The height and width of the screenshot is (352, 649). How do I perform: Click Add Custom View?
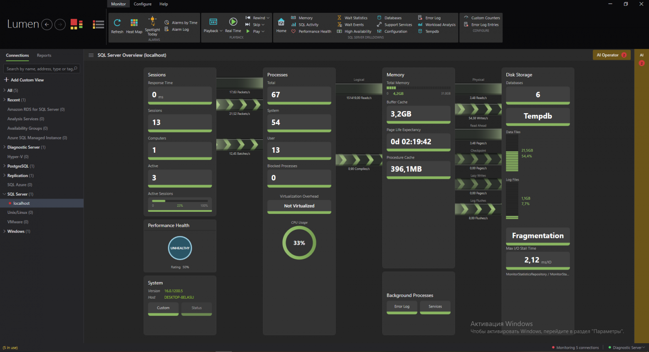[24, 80]
